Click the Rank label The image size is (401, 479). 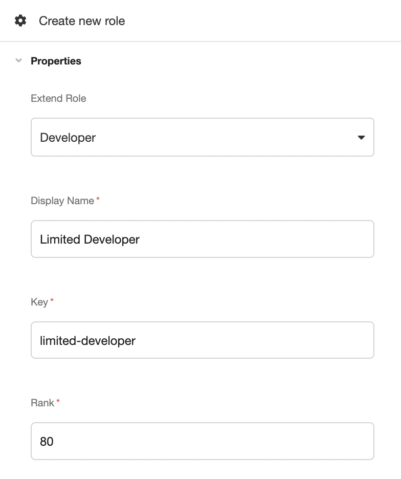[42, 403]
